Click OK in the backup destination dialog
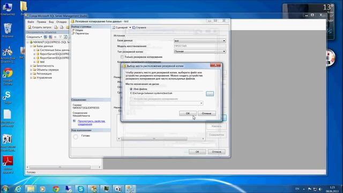 click(x=188, y=113)
